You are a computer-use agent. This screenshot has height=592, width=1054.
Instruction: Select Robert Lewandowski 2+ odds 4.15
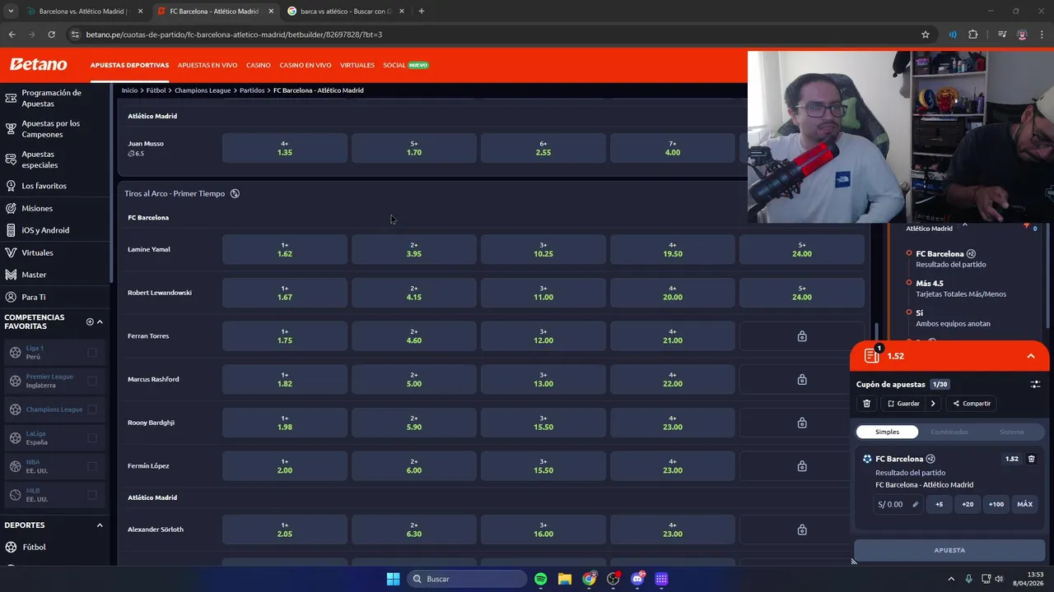414,293
